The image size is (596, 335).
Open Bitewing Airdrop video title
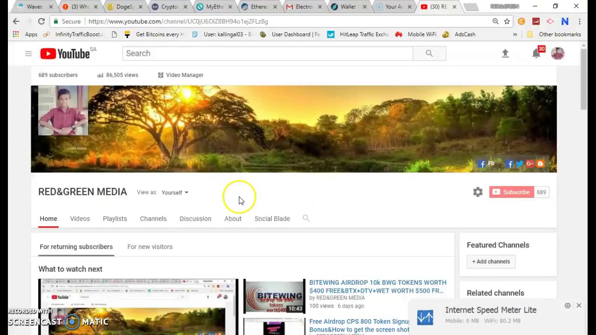point(378,287)
